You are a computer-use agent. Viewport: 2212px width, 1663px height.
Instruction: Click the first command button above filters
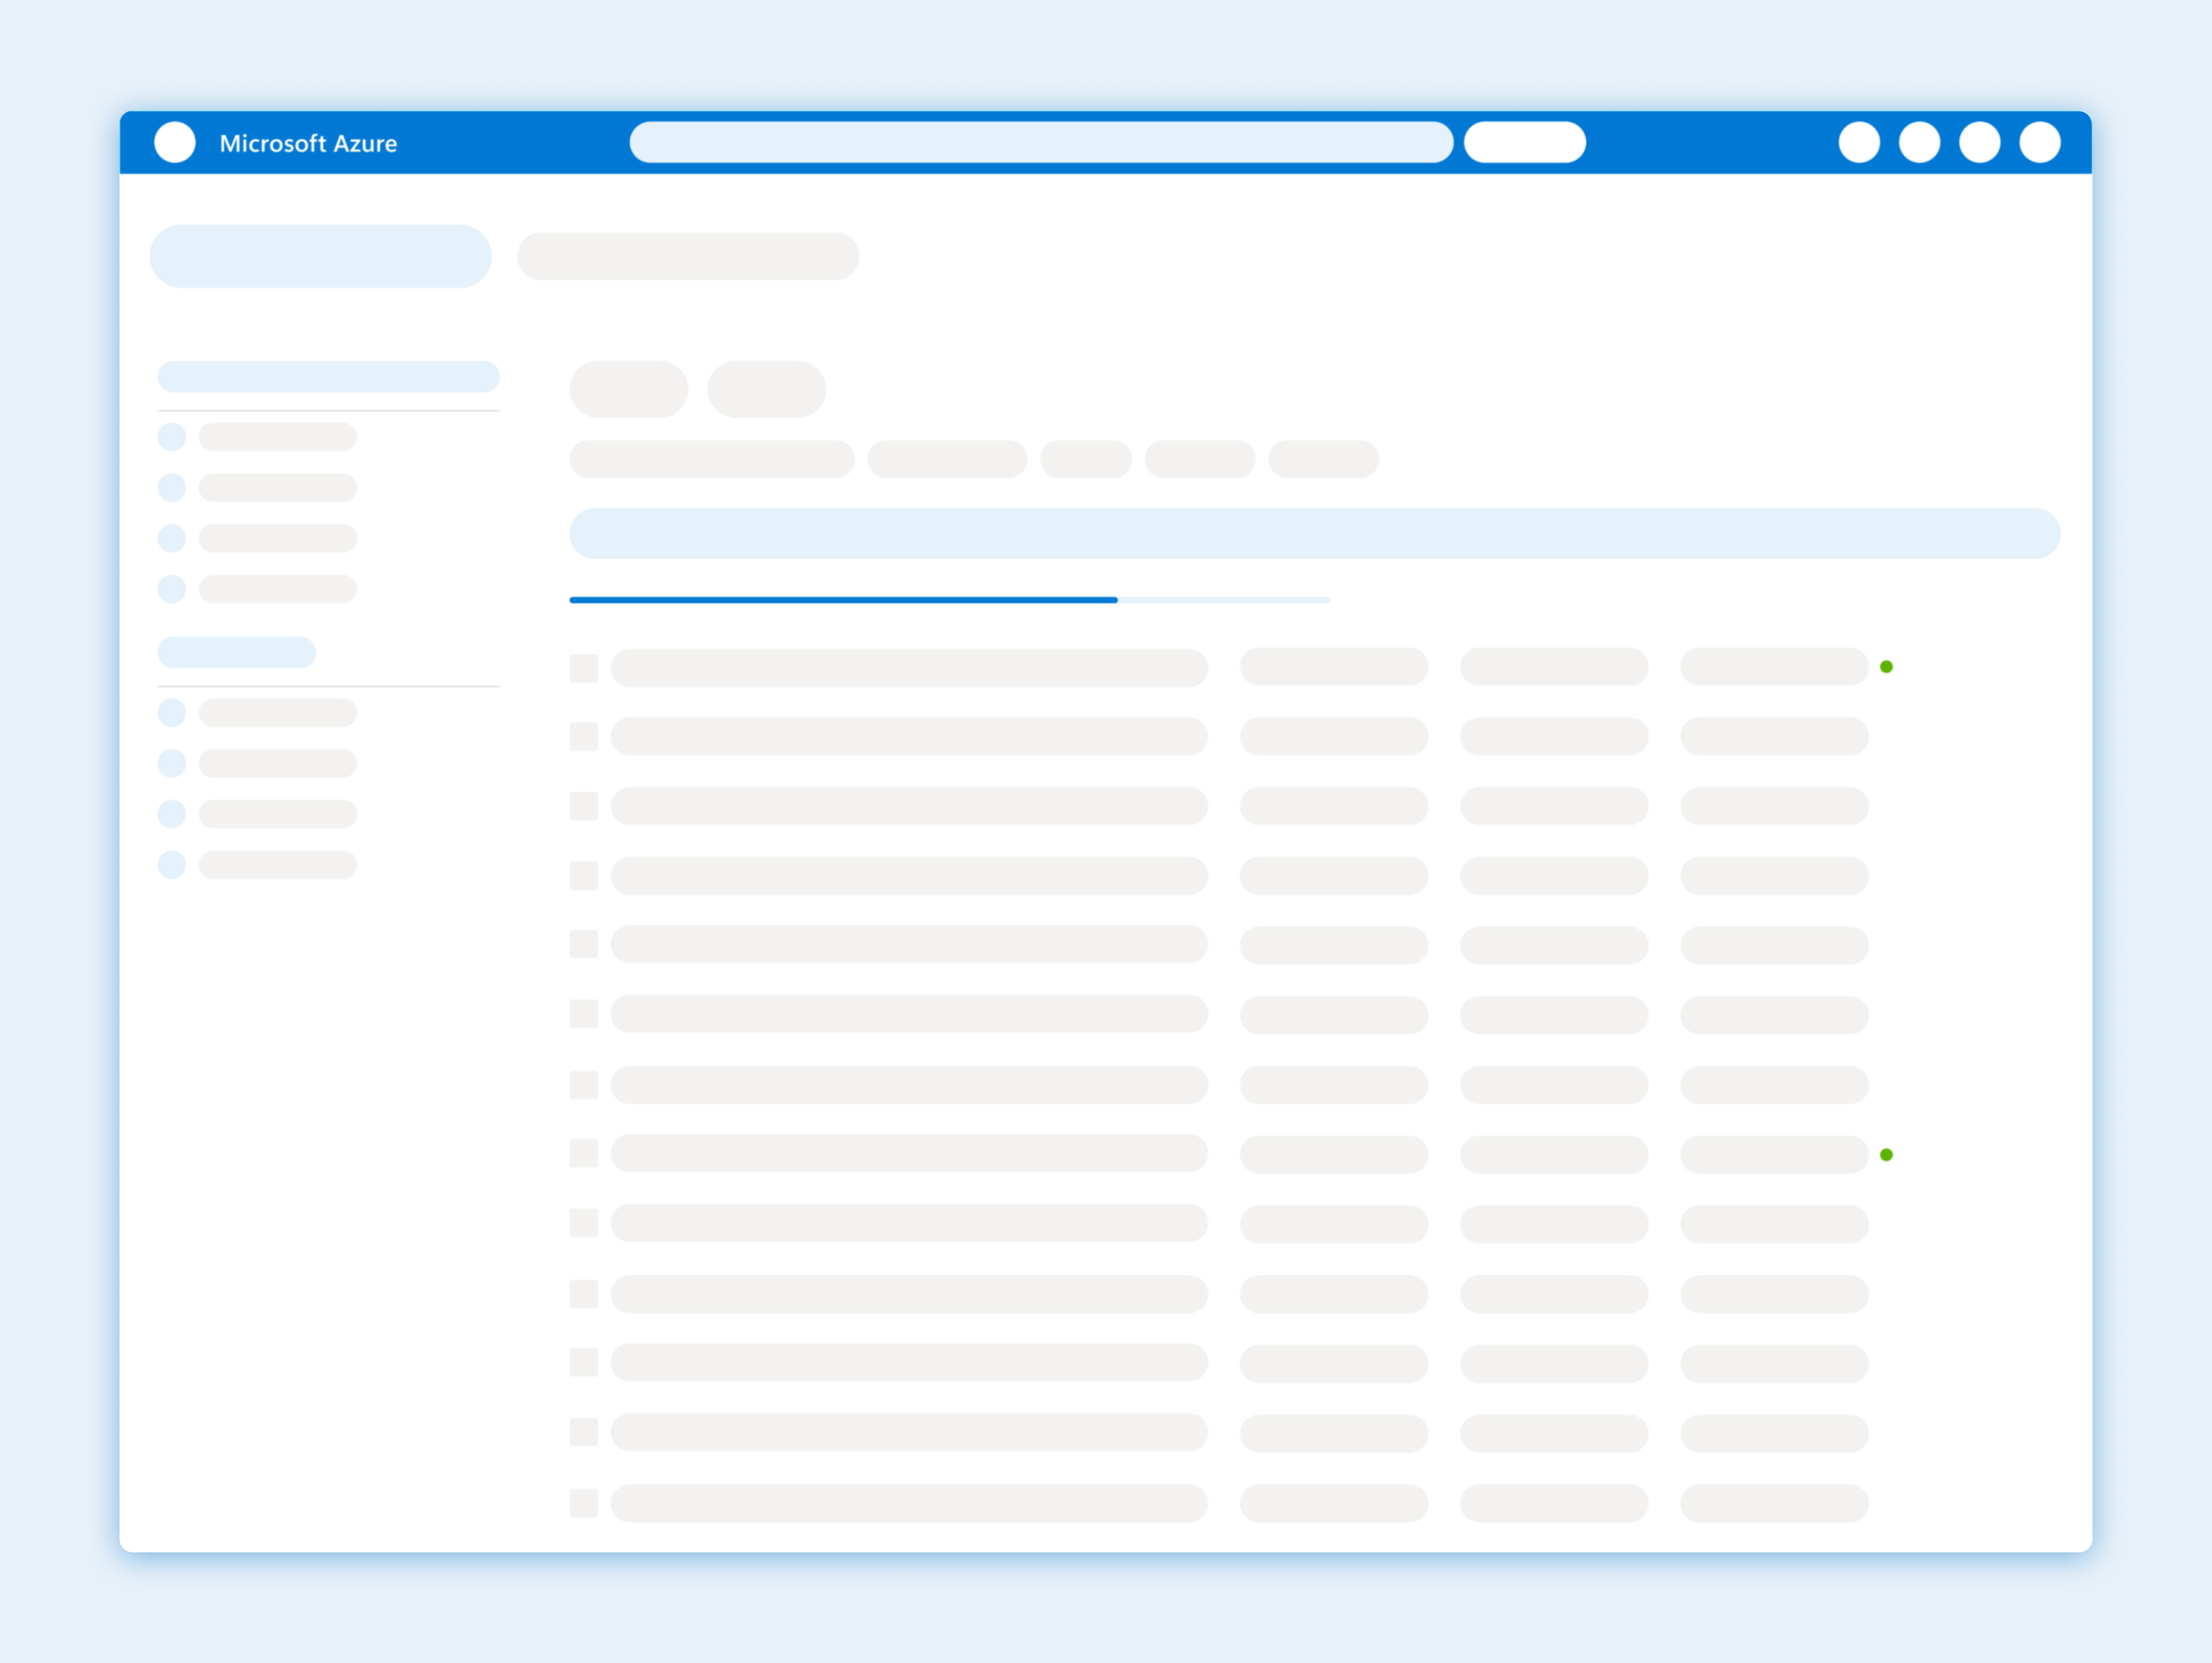point(628,389)
